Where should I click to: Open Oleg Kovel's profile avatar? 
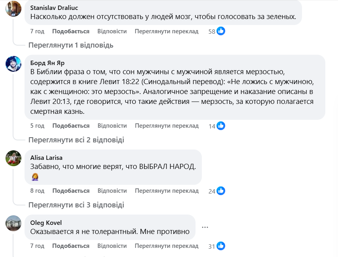[13, 223]
